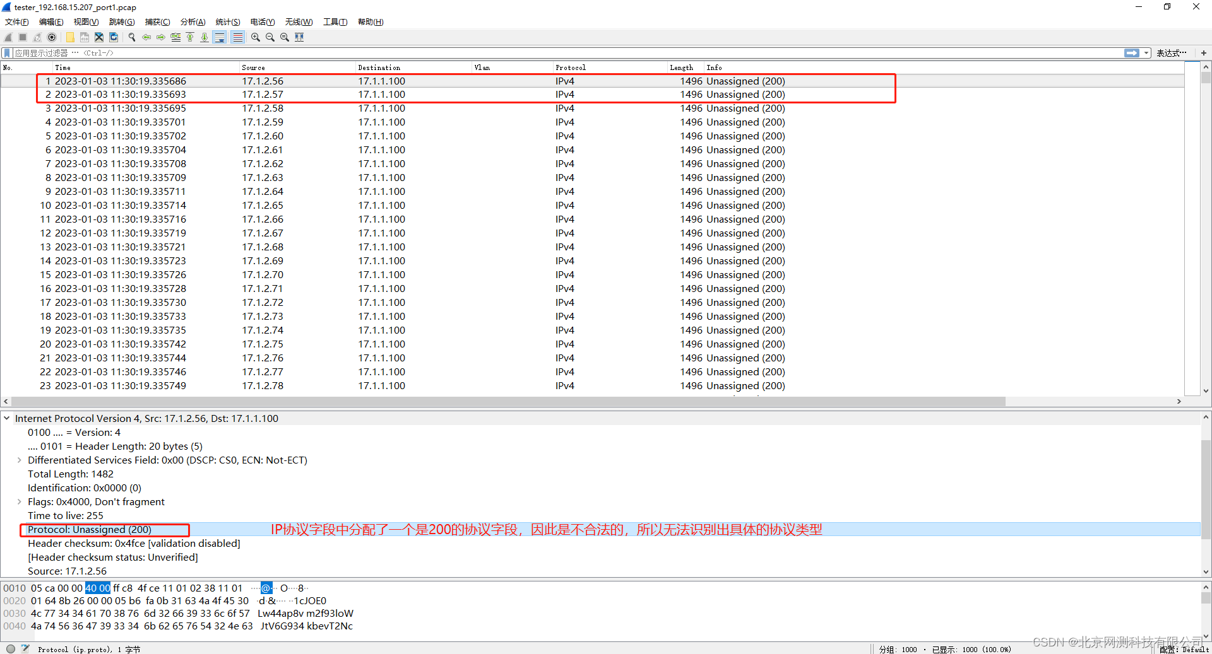Click the zoom in icon
The width and height of the screenshot is (1212, 654).
pyautogui.click(x=255, y=37)
